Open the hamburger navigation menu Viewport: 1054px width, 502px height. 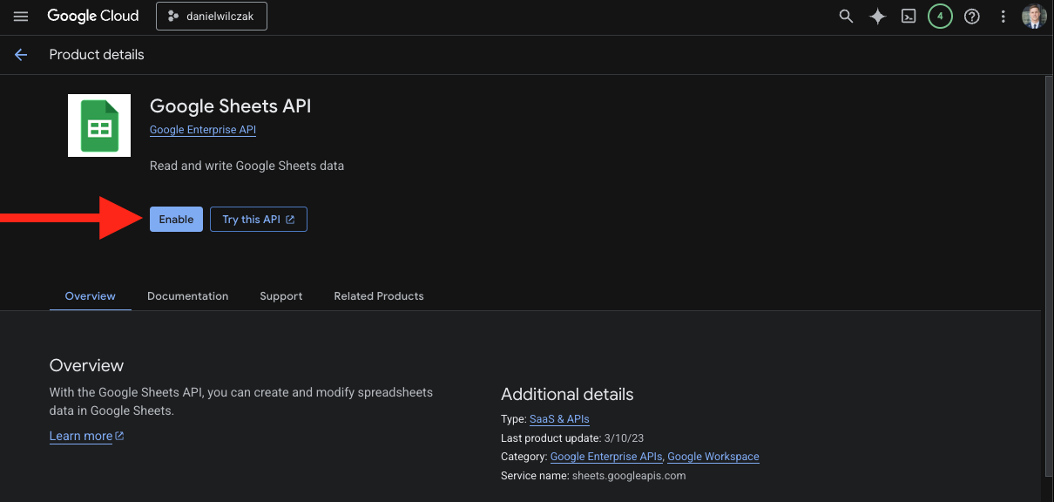pyautogui.click(x=21, y=17)
